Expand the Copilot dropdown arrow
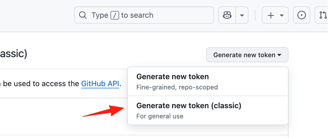328x138 pixels. 242,15
